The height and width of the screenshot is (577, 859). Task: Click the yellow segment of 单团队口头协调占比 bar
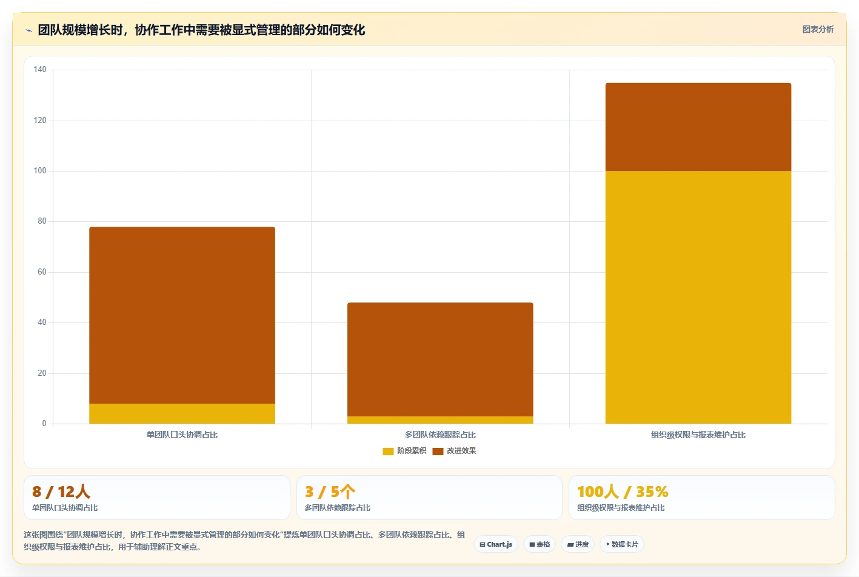(x=182, y=413)
